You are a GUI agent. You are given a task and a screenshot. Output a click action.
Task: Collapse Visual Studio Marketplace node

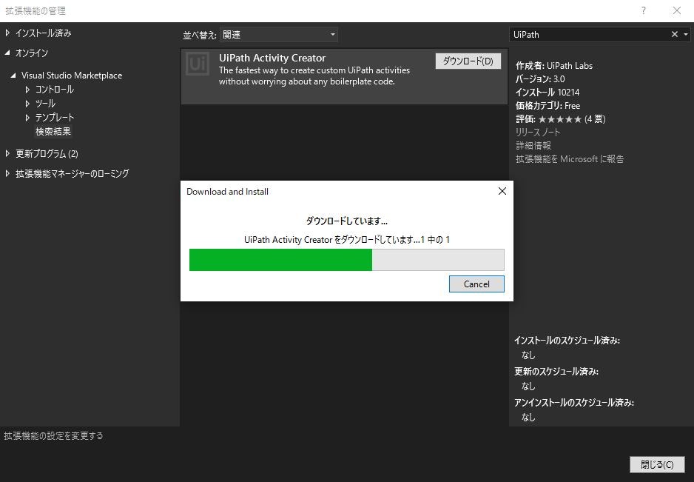pyautogui.click(x=13, y=76)
